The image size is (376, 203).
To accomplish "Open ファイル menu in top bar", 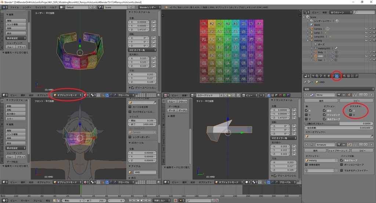I will 14,7.
